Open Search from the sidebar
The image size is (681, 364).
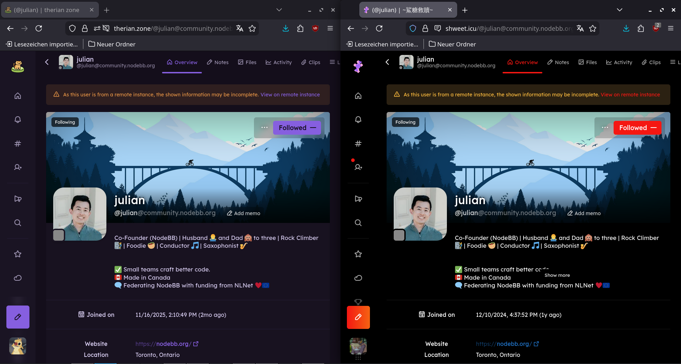coord(358,223)
